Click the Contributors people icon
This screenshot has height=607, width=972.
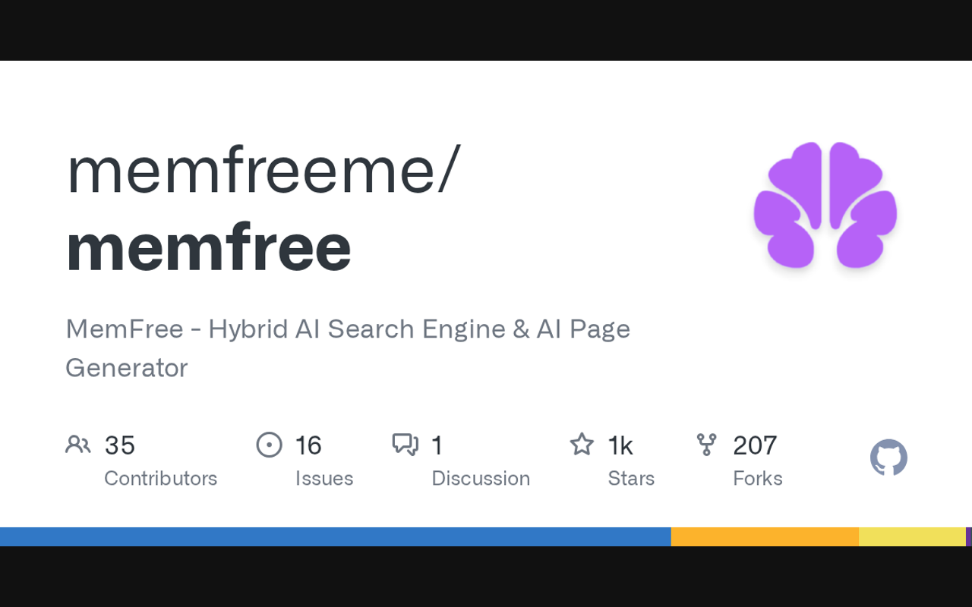78,445
